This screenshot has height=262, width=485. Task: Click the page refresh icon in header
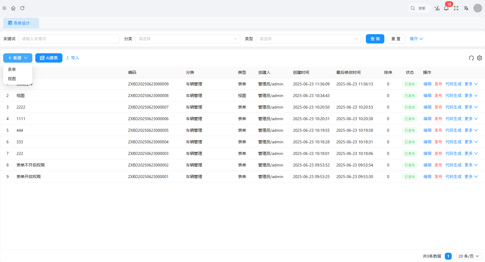point(22,8)
